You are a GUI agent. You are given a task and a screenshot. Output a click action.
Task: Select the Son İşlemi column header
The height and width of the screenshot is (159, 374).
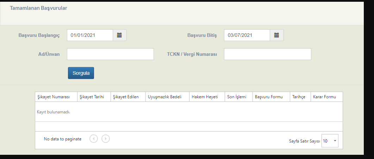[239, 97]
